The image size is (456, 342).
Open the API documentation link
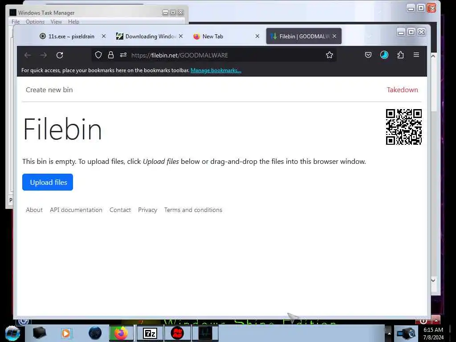tap(76, 210)
